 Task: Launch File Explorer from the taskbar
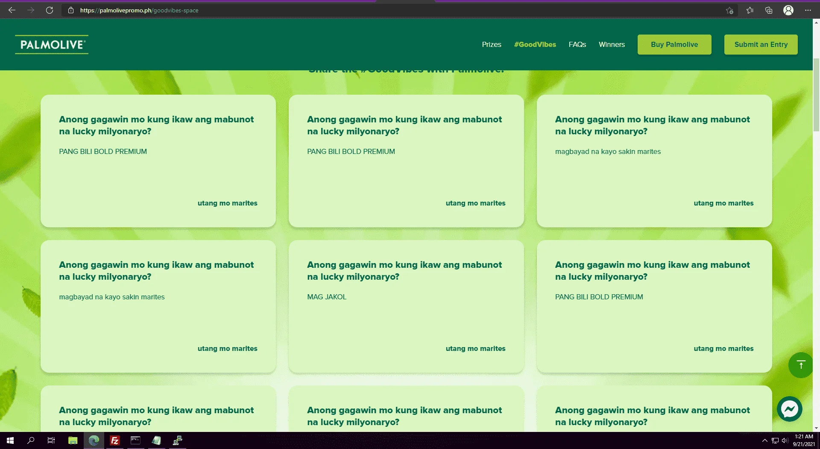tap(73, 440)
